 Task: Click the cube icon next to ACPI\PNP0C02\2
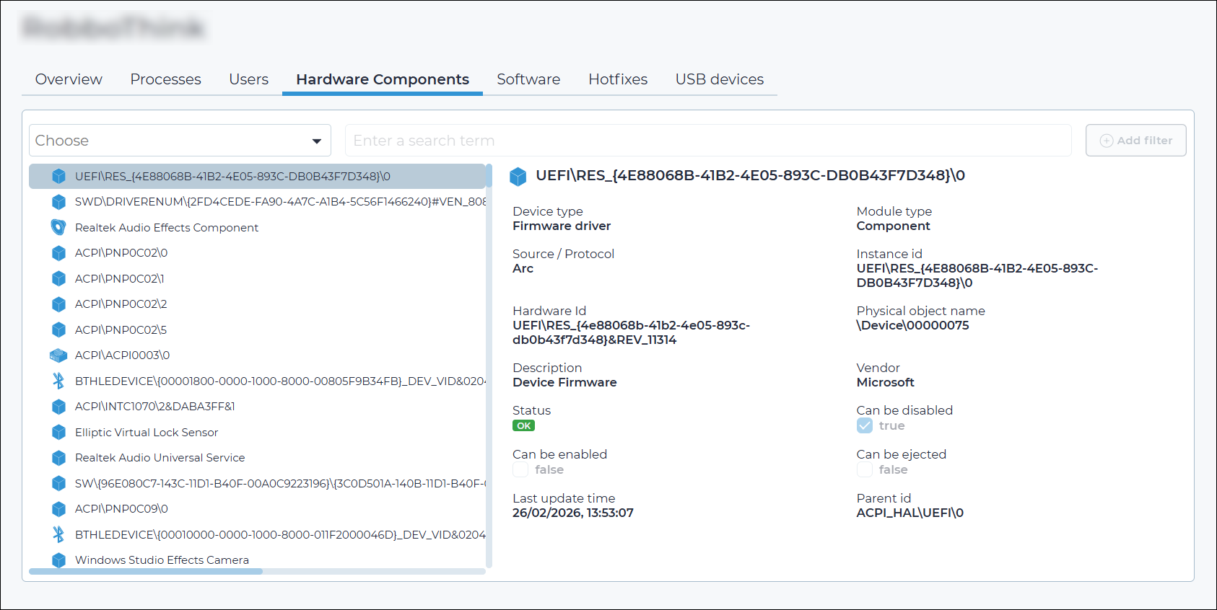(x=58, y=304)
